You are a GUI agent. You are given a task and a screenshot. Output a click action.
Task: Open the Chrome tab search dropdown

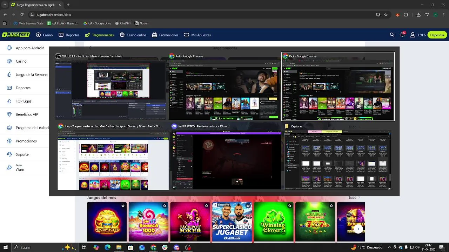coord(4,5)
